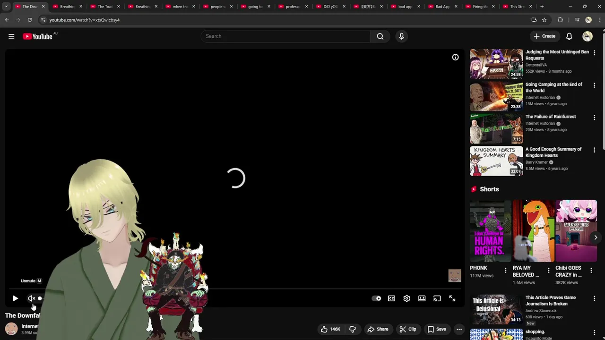Click channel watermark in player corner
The width and height of the screenshot is (605, 340).
pyautogui.click(x=455, y=275)
